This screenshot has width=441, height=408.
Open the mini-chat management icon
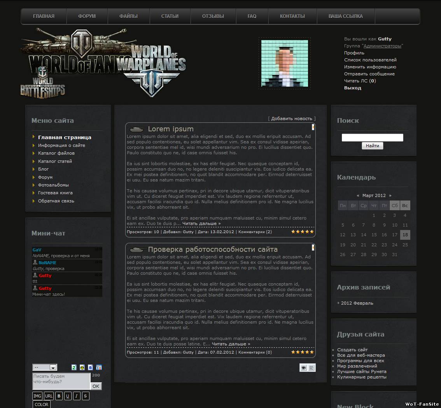99,367
